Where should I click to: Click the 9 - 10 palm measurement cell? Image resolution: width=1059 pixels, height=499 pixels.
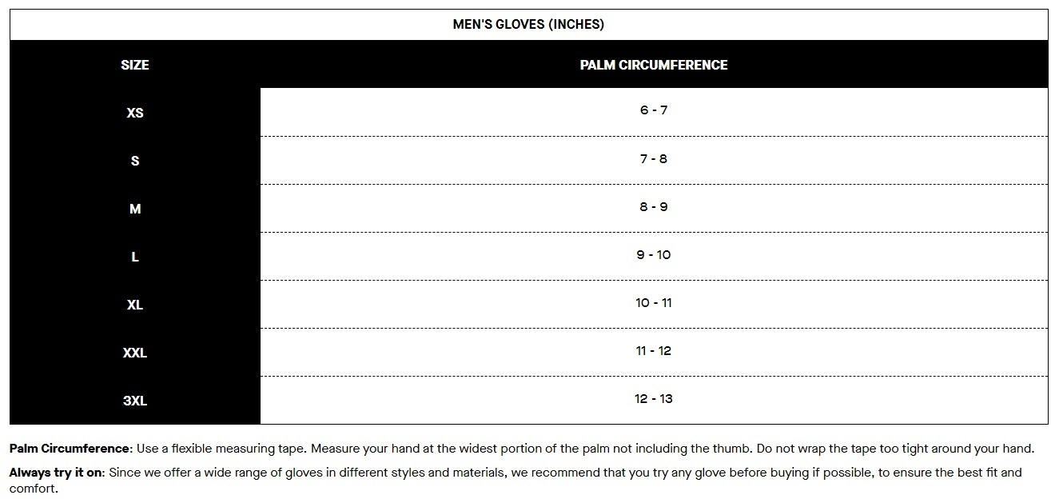(x=653, y=255)
